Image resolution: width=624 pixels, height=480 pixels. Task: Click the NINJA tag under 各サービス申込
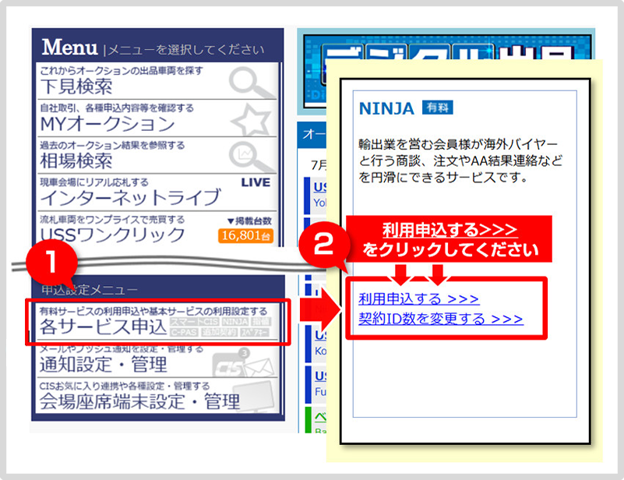pyautogui.click(x=235, y=321)
